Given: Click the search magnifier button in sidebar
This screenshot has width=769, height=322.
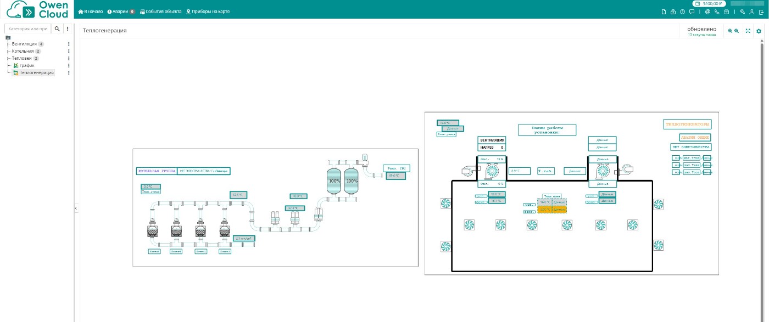Looking at the screenshot, I should pyautogui.click(x=57, y=29).
